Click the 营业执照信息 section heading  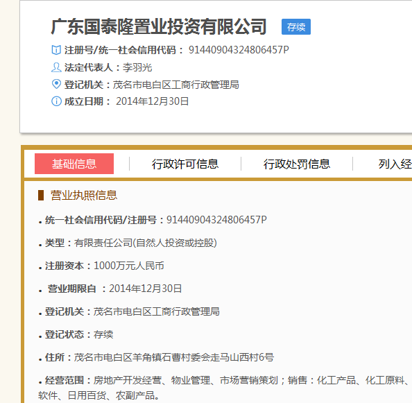(84, 195)
